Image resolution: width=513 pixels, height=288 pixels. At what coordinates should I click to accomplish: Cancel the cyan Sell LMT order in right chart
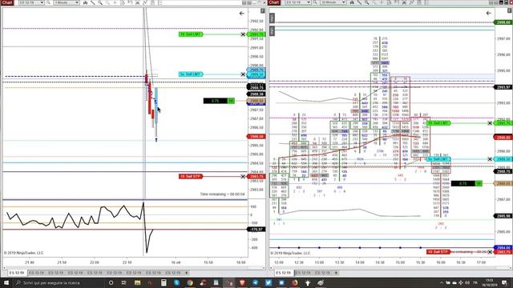tap(490, 159)
